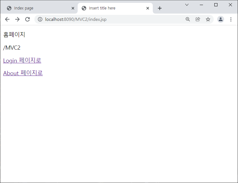Share this page icon
The width and height of the screenshot is (238, 183).
coord(198,19)
